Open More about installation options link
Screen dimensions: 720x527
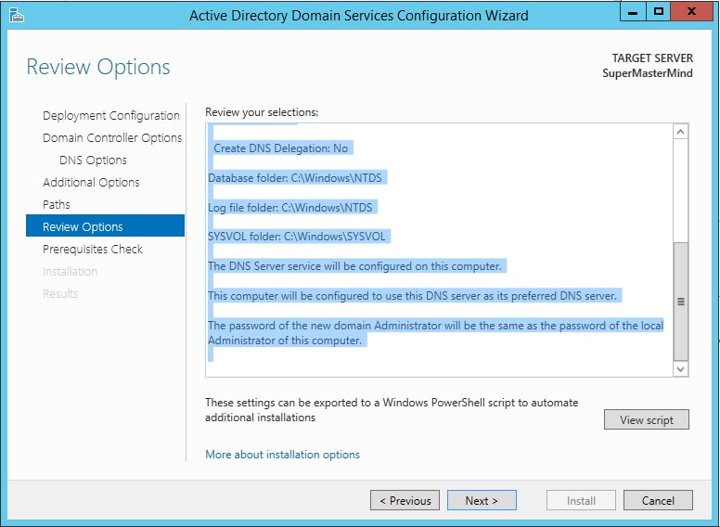click(x=282, y=455)
